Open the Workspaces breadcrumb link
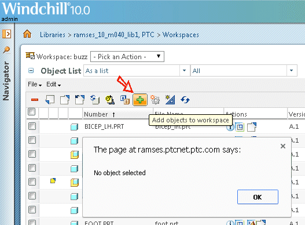This screenshot has width=305, height=225. (181, 35)
